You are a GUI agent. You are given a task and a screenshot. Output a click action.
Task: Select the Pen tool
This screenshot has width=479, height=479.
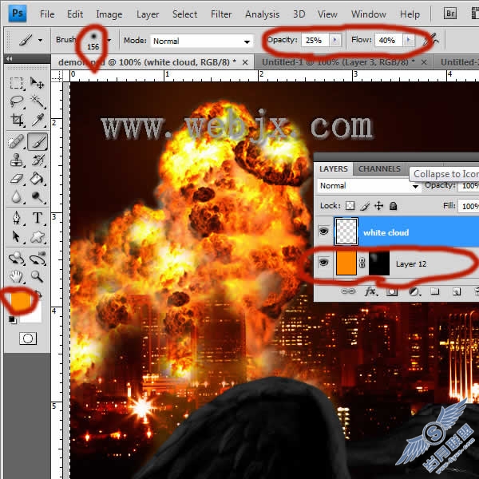point(17,218)
